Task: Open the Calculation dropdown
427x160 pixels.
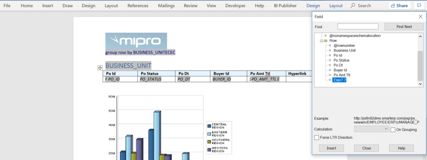Action: [x=372, y=129]
